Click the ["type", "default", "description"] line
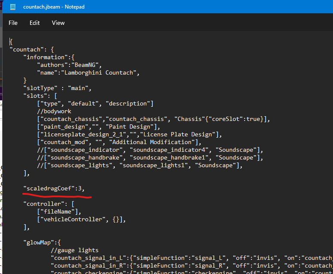 click(95, 104)
